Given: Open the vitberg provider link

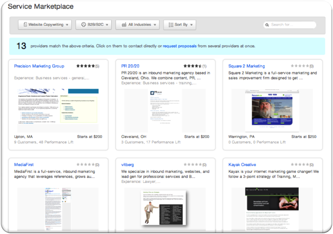Looking at the screenshot, I should coord(128,165).
